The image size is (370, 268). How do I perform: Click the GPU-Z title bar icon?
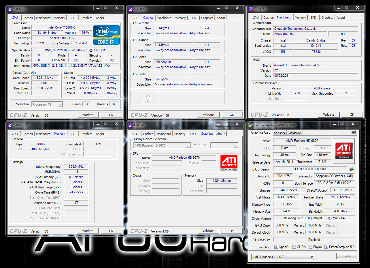(251, 125)
